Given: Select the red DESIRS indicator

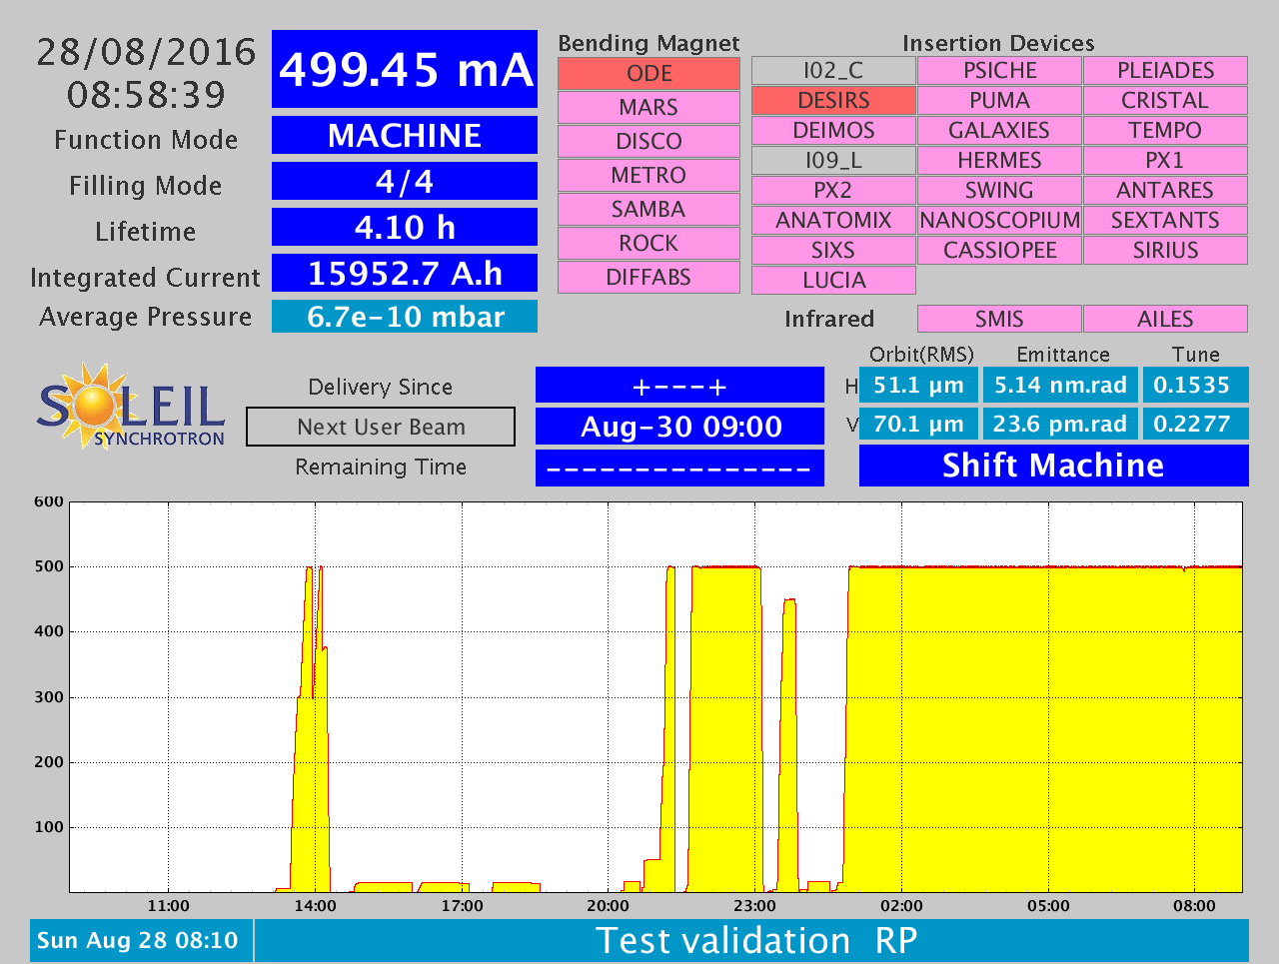Looking at the screenshot, I should click(x=833, y=101).
